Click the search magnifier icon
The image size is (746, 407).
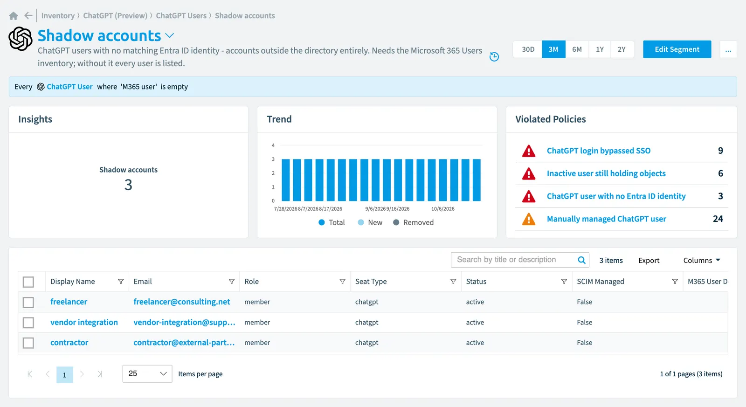click(581, 260)
